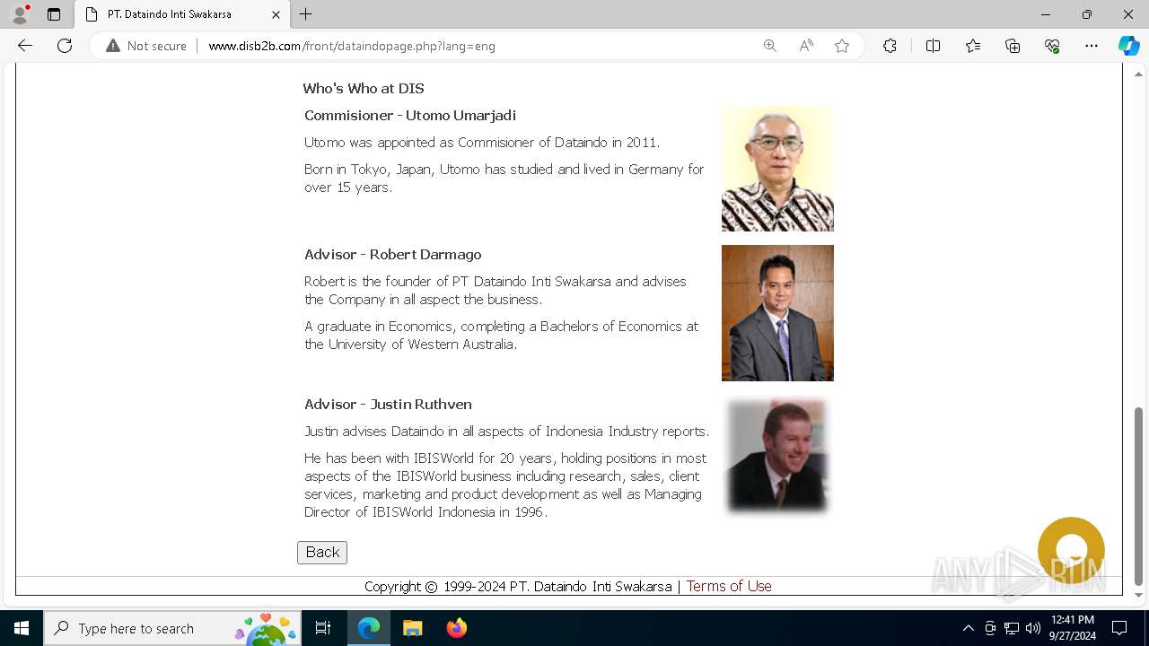Screen dimensions: 1149x646
Task: Zoom in using the magnifier icon
Action: pyautogui.click(x=769, y=46)
